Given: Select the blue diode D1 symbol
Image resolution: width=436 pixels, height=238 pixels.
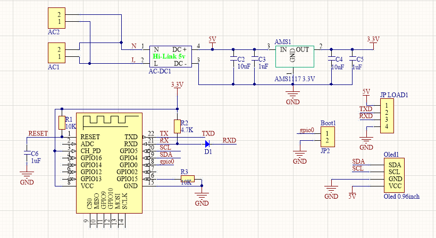Looking at the screenshot, I should click(207, 144).
